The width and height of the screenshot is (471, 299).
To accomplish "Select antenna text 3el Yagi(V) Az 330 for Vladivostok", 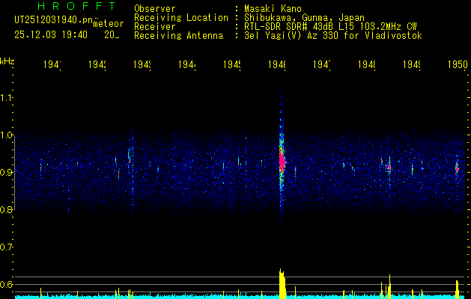I will [x=333, y=36].
